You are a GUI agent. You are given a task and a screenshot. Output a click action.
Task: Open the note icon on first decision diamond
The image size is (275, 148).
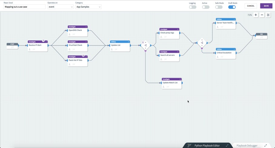point(143,42)
